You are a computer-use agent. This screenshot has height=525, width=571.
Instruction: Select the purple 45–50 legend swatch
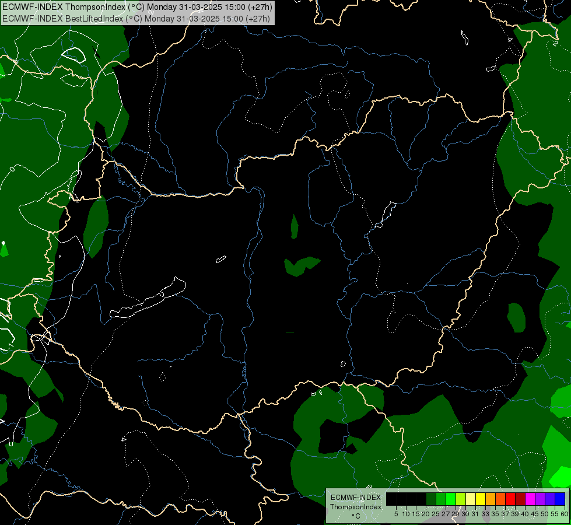(x=540, y=499)
